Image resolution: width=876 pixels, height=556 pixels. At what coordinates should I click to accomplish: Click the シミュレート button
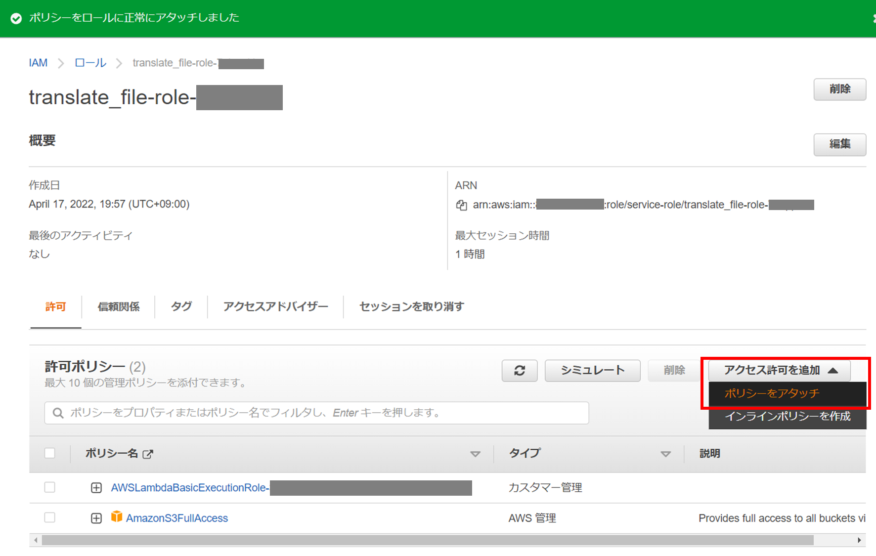(x=593, y=371)
